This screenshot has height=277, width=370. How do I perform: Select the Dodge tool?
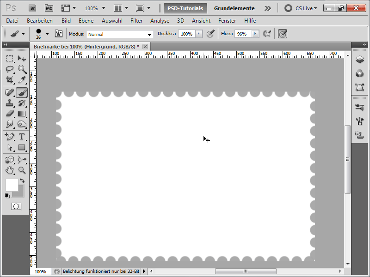coord(10,124)
